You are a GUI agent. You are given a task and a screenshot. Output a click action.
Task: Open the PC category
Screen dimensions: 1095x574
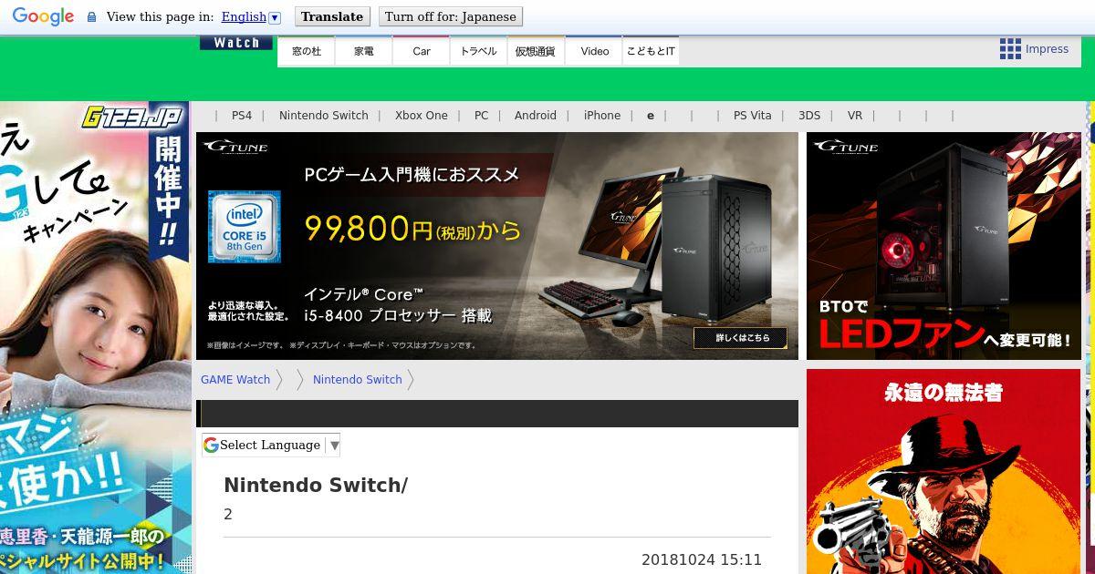pyautogui.click(x=482, y=116)
